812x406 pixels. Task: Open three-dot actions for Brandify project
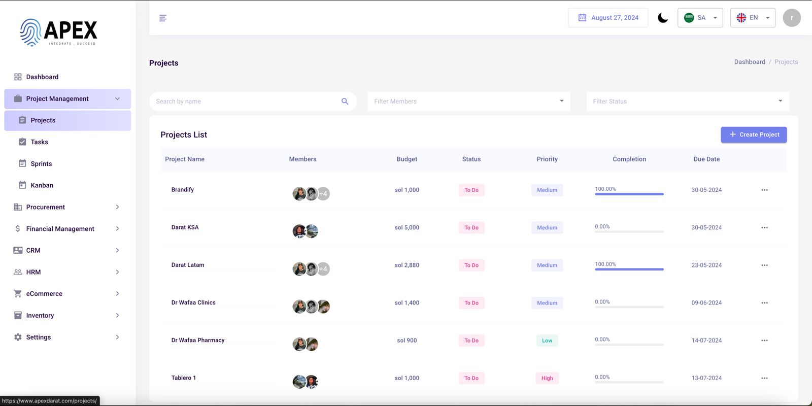click(x=764, y=190)
